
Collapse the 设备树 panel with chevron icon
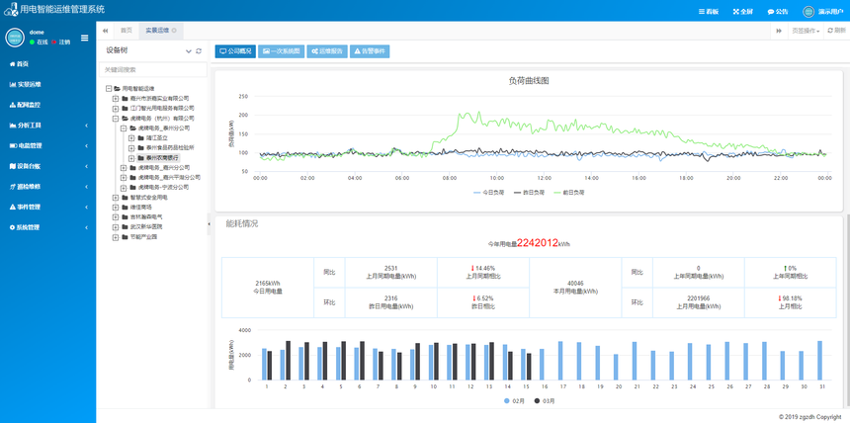tap(189, 51)
